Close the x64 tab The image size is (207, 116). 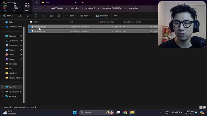[x=75, y=2]
